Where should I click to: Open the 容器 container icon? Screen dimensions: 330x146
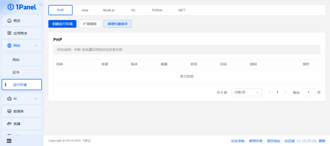point(9,124)
